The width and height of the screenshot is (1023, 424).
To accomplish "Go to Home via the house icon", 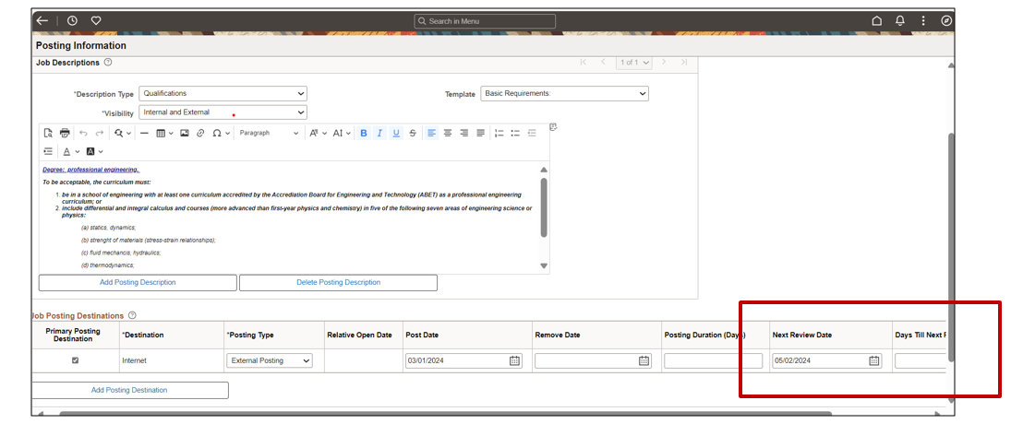I will 877,21.
